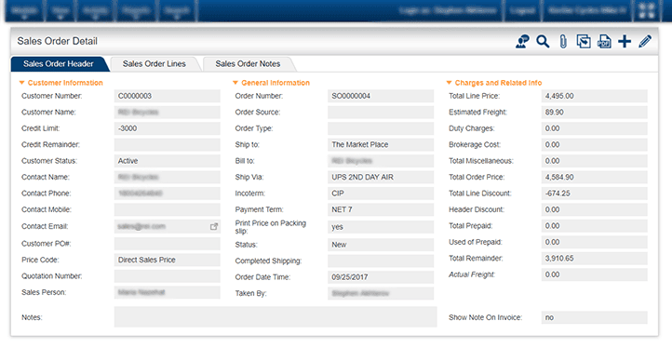Click the Total Prepaid value field
The image size is (672, 361).
point(594,226)
